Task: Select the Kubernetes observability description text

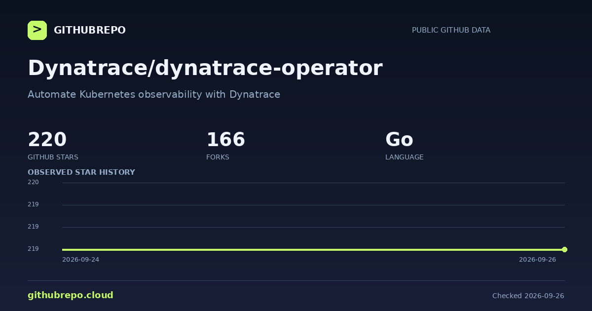Action: tap(154, 94)
